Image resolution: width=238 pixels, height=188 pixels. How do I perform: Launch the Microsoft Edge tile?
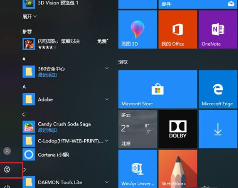click(x=218, y=89)
